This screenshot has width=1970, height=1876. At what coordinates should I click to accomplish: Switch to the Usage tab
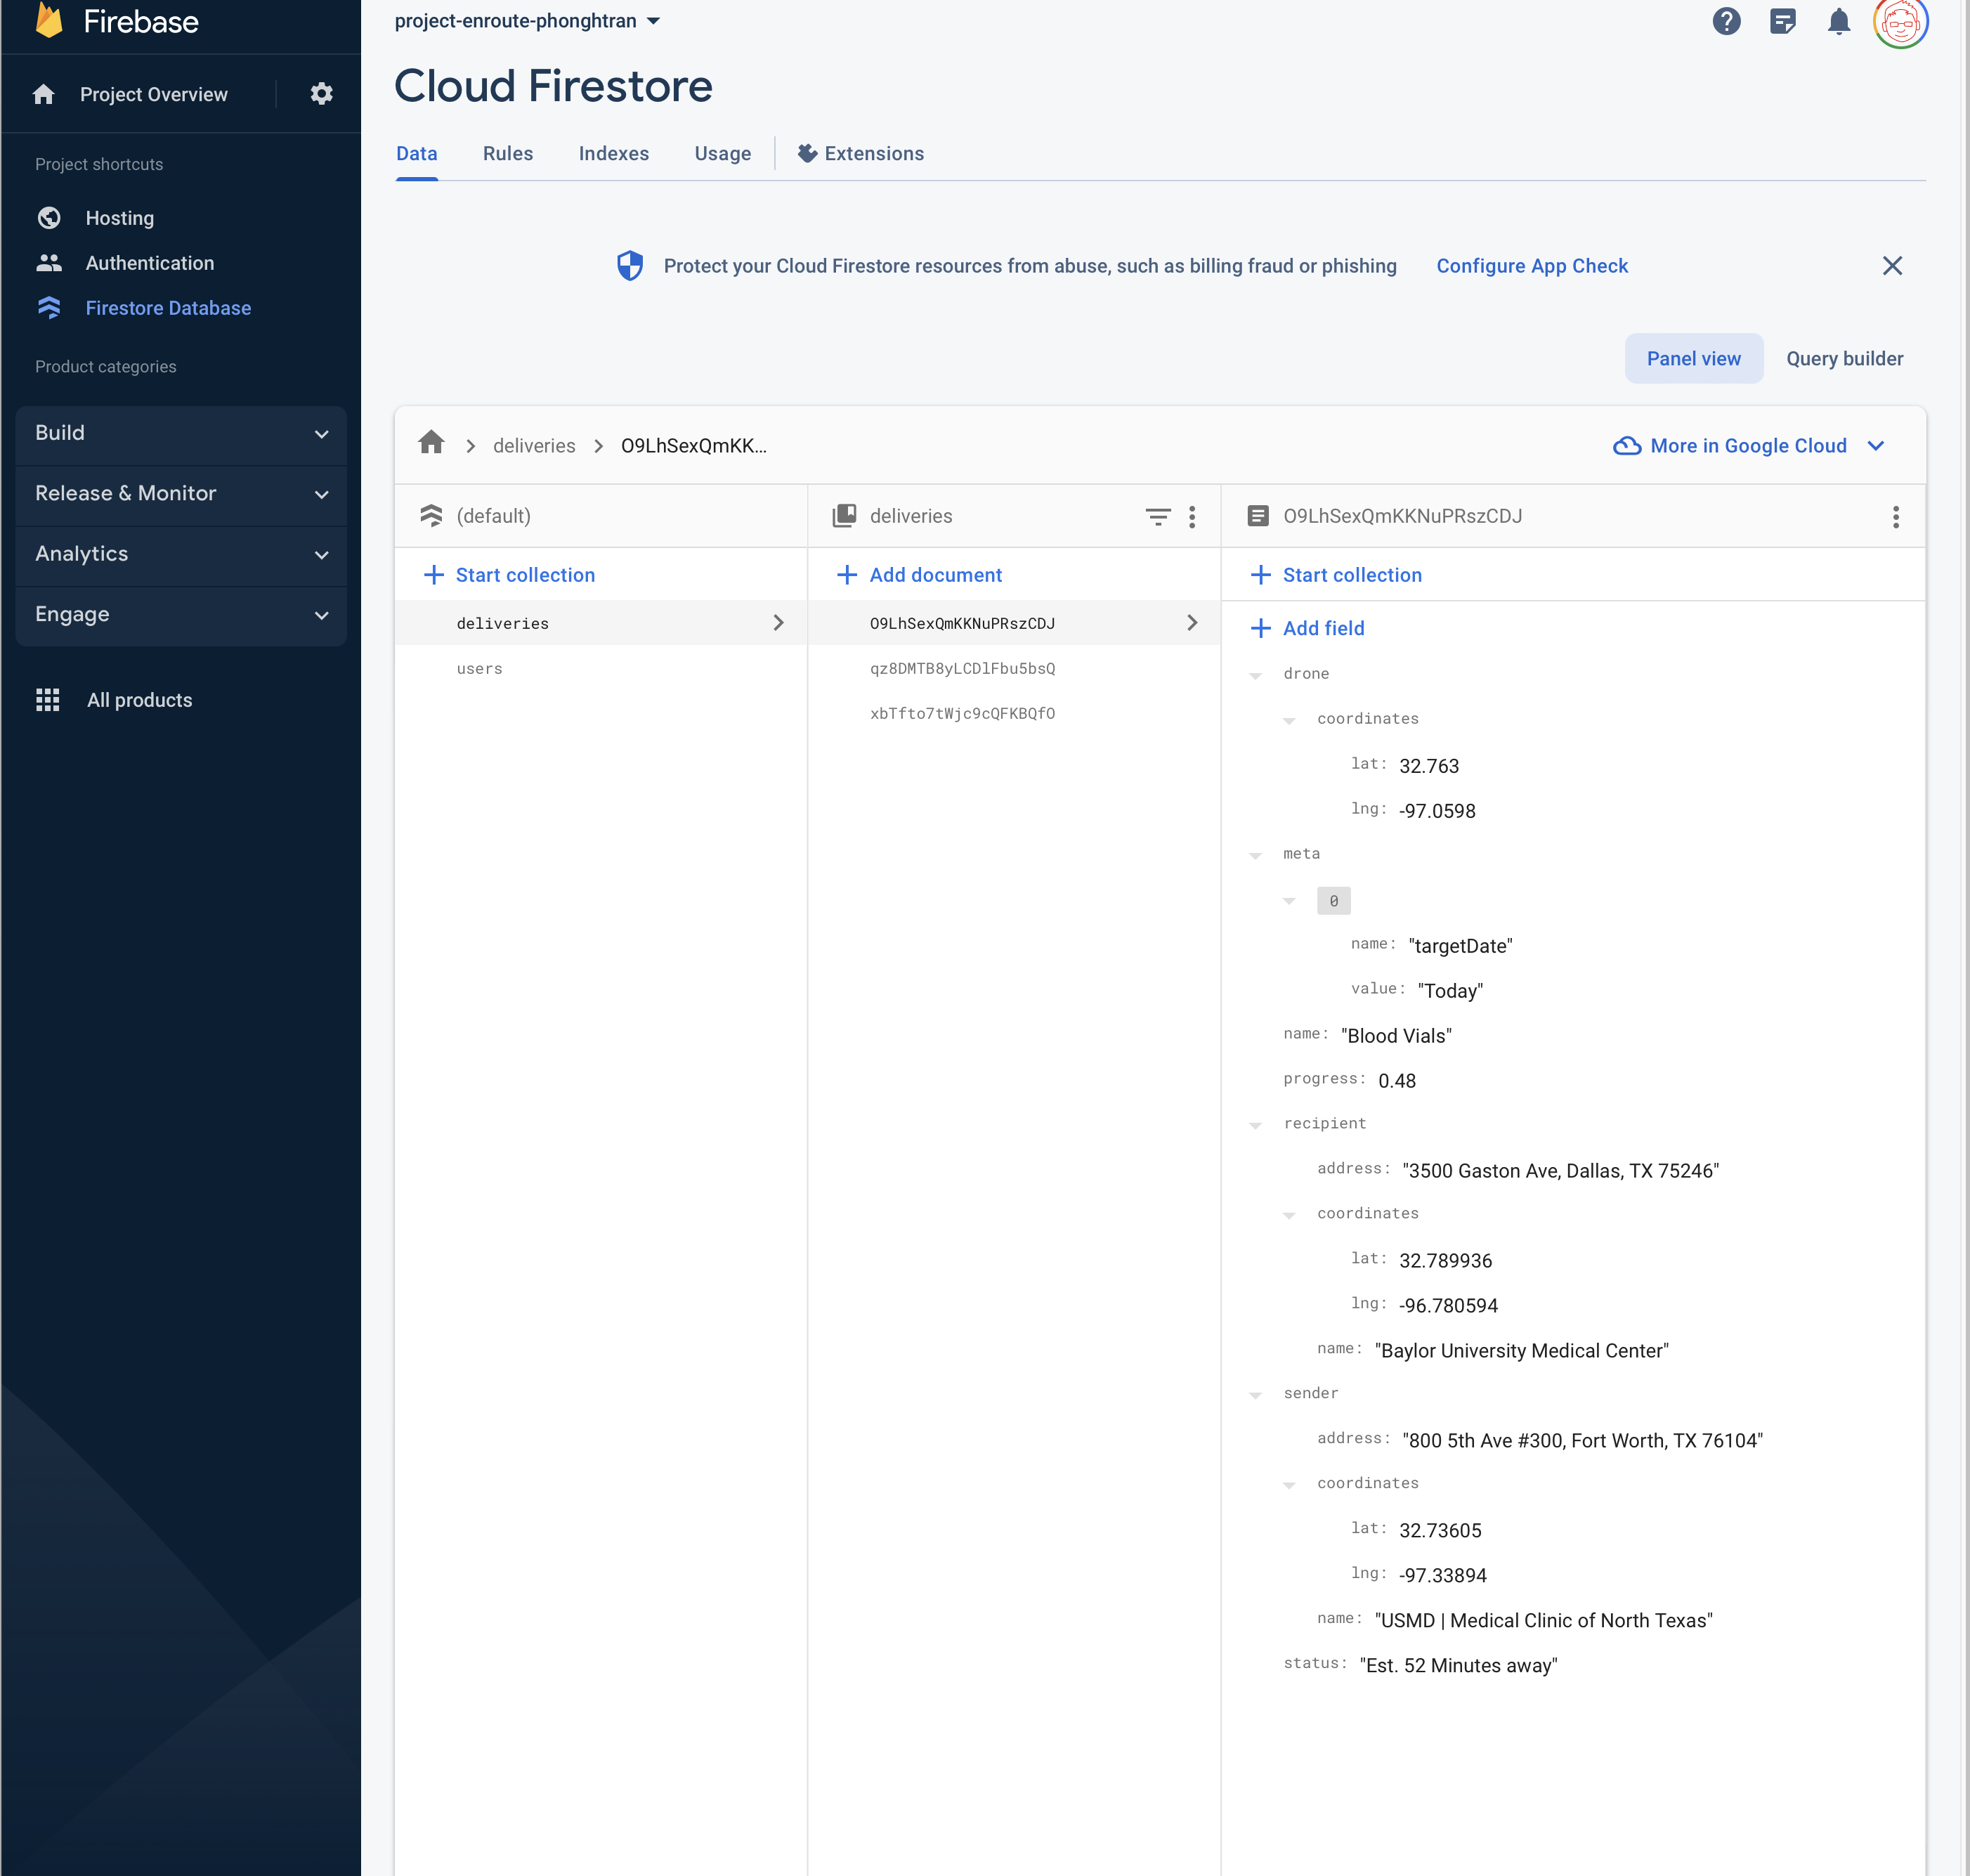click(x=723, y=154)
